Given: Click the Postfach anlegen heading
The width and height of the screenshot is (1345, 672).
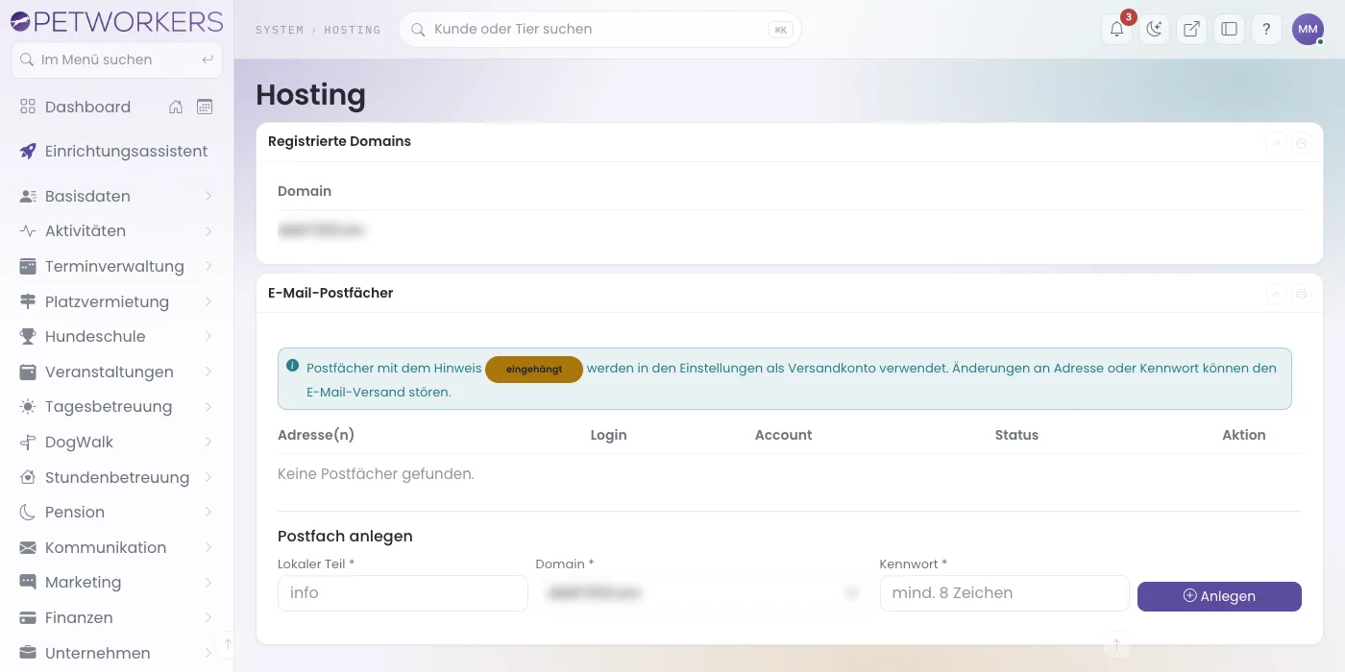Looking at the screenshot, I should click(x=345, y=536).
